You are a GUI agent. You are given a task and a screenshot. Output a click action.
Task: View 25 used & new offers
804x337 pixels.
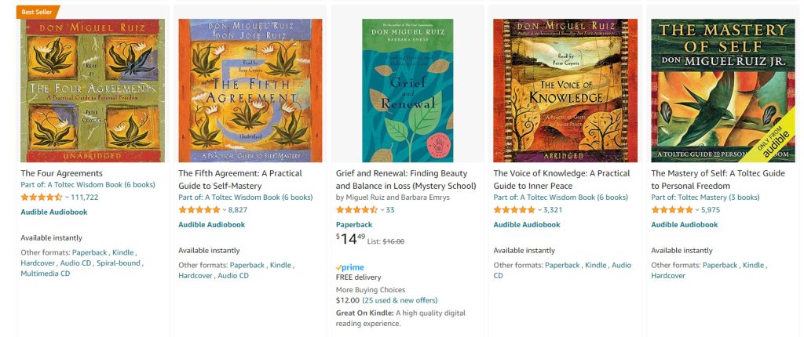(x=400, y=300)
